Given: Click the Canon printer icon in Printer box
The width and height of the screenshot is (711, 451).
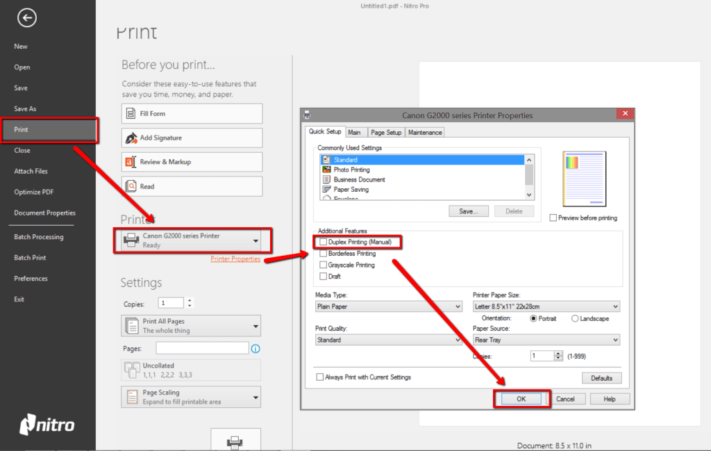Looking at the screenshot, I should 131,240.
